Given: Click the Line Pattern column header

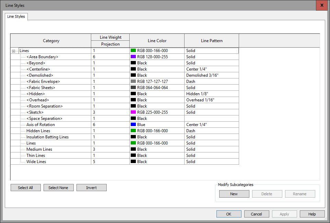Looking at the screenshot, I should point(212,41).
